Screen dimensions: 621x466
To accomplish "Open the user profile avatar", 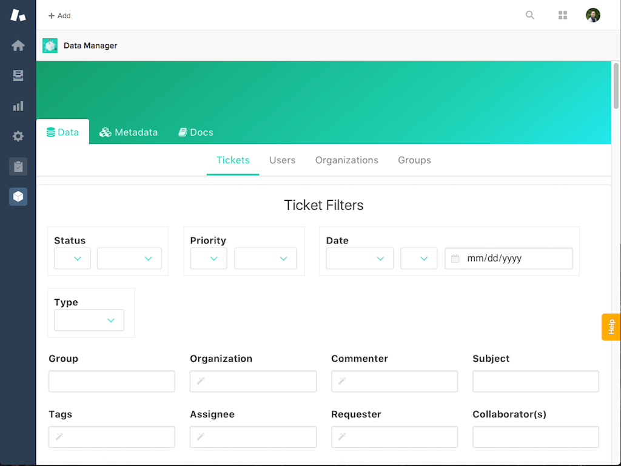I will [x=593, y=15].
